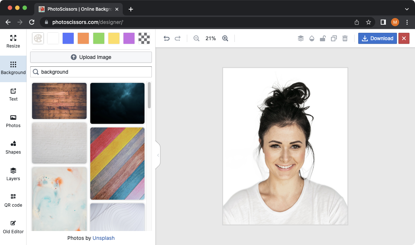The height and width of the screenshot is (245, 415).
Task: Duplicate the selected layer icon
Action: 334,38
